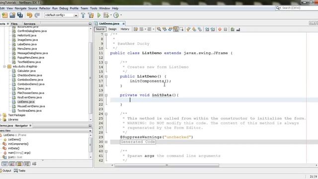Viewport: 318px width, 179px height.
Task: Toggle Highlight Search in editor toolbar
Action: tap(176, 29)
